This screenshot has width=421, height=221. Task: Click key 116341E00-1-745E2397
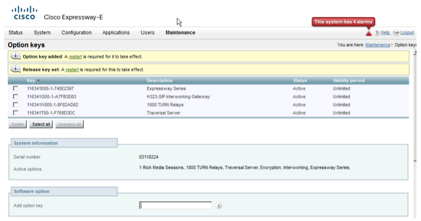pos(50,89)
